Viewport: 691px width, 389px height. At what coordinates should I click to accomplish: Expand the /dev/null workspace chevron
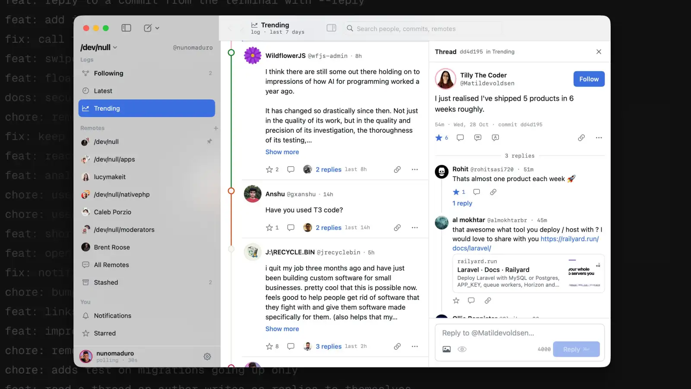115,48
